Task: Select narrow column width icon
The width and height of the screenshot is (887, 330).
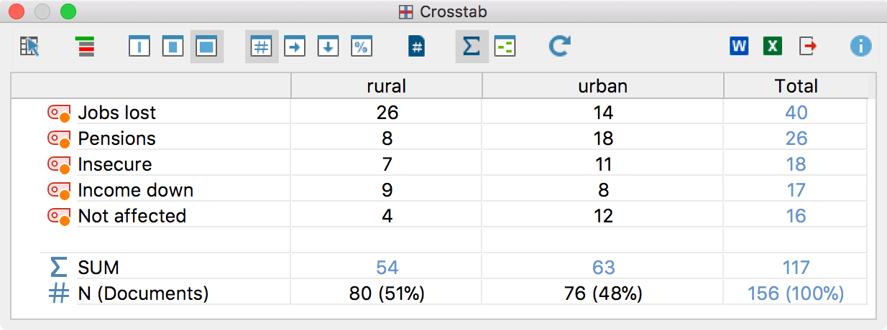Action: [x=139, y=47]
